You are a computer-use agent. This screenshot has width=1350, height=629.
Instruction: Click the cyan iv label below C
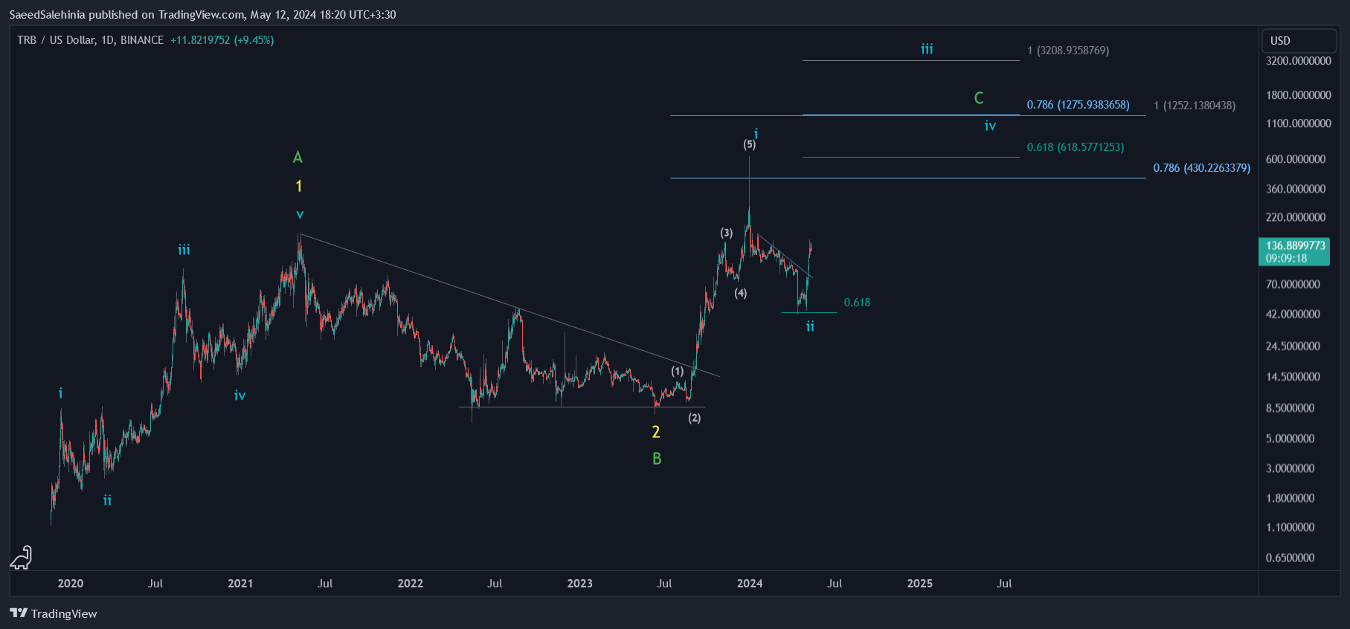990,126
